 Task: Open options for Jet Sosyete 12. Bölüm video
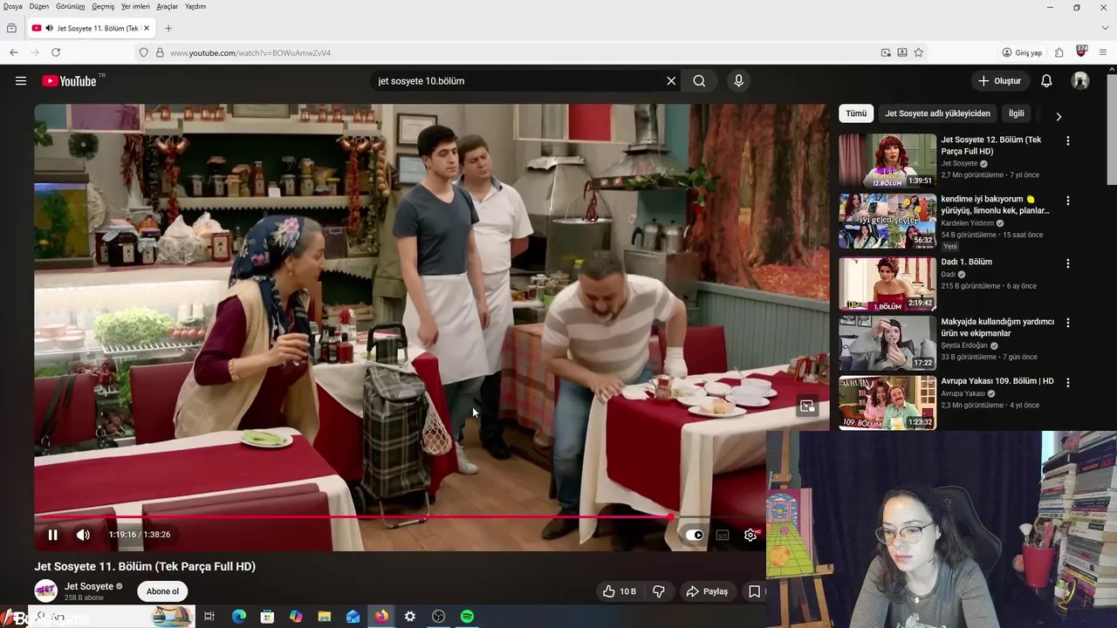click(1067, 140)
